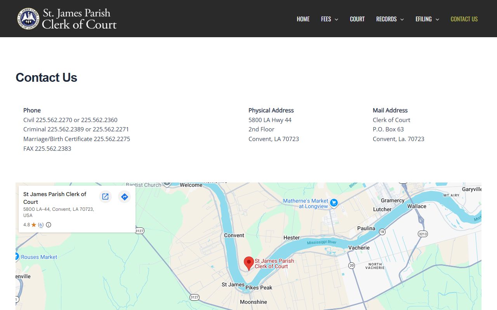
Task: Click the Civil phone numbers line
Action: [x=70, y=120]
